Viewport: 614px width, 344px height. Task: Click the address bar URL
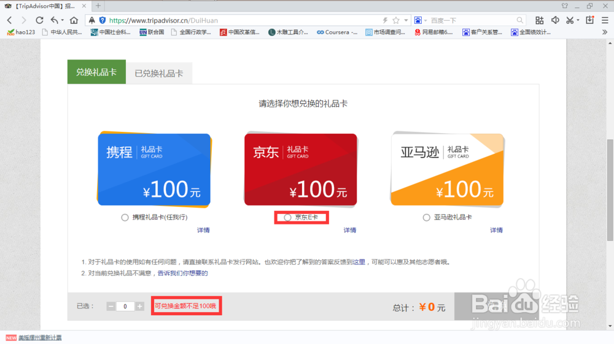[164, 20]
